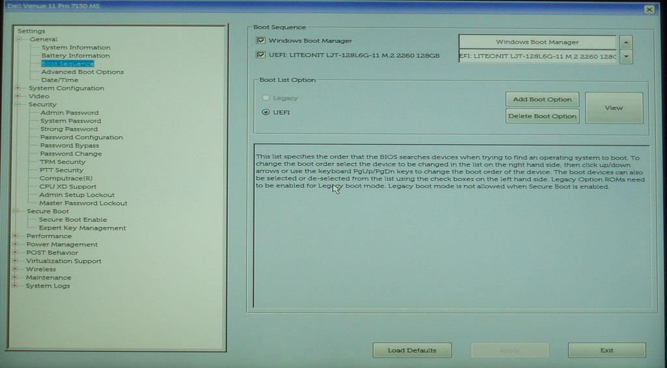Expand the Video settings node
667x368 pixels.
pyautogui.click(x=18, y=96)
